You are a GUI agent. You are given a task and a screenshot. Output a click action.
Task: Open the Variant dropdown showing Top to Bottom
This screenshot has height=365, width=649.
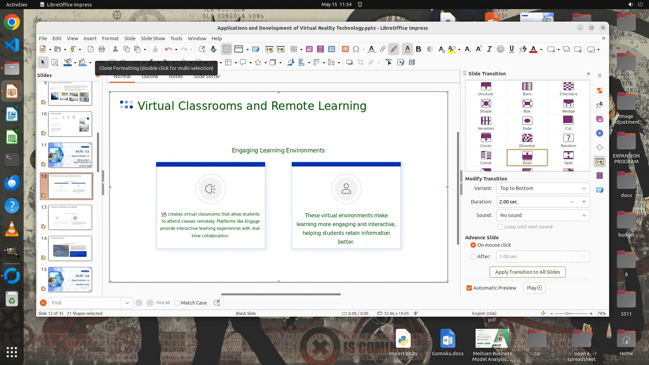[x=543, y=188]
